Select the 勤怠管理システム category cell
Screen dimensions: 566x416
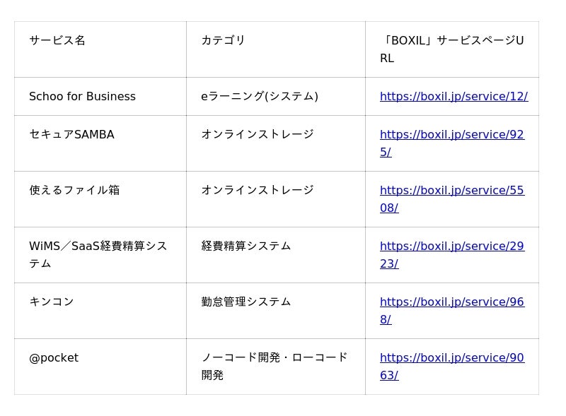point(246,302)
